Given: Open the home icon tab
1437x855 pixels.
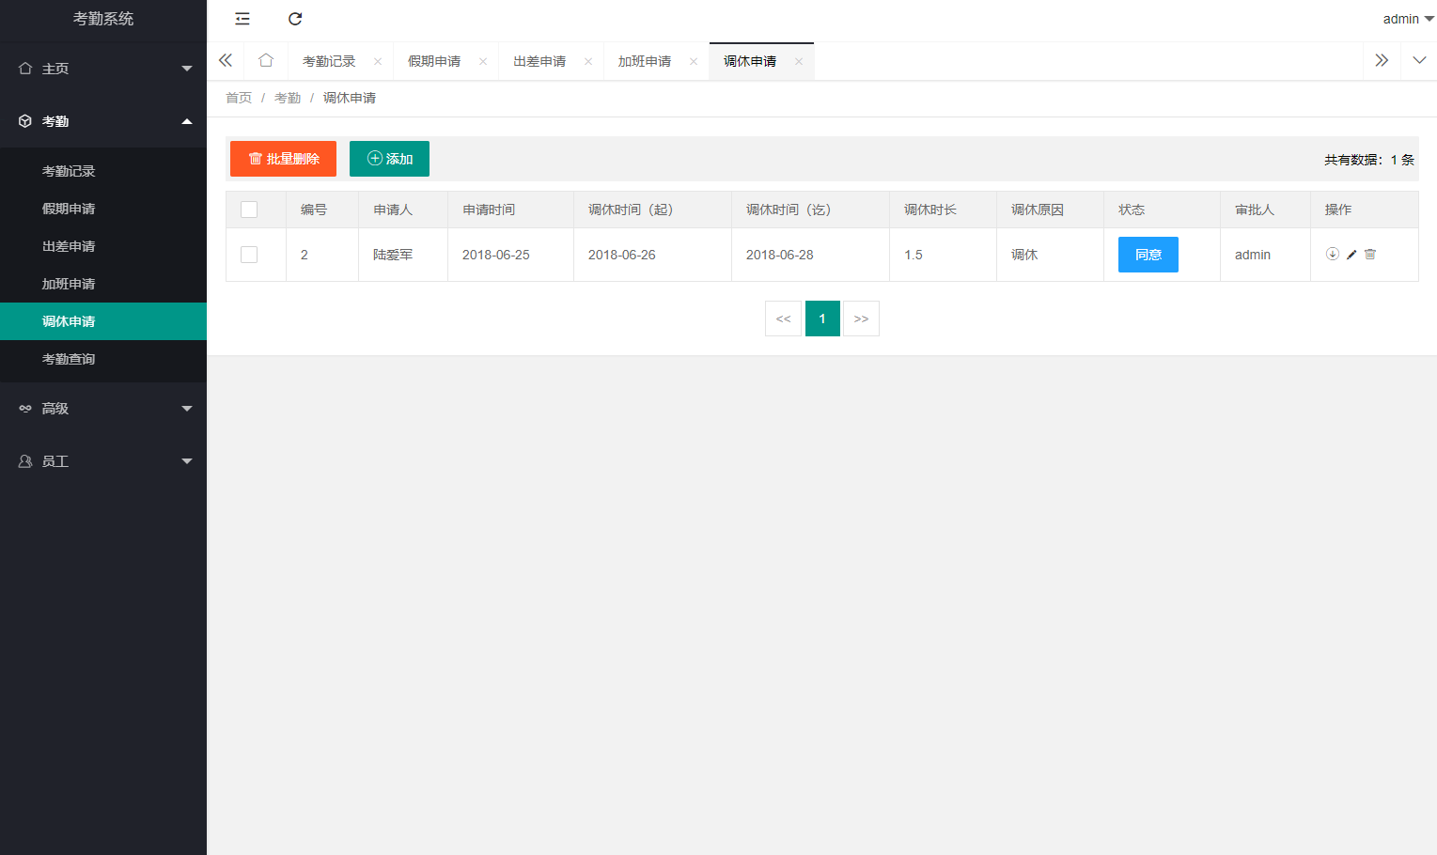Looking at the screenshot, I should pyautogui.click(x=266, y=60).
